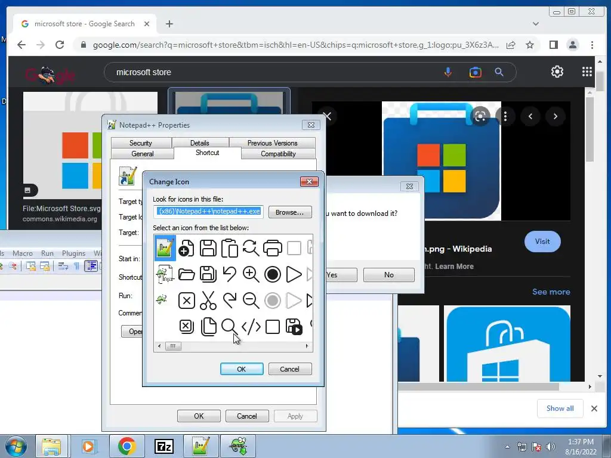611x458 pixels.
Task: Choose the open folder icon
Action: tap(186, 274)
